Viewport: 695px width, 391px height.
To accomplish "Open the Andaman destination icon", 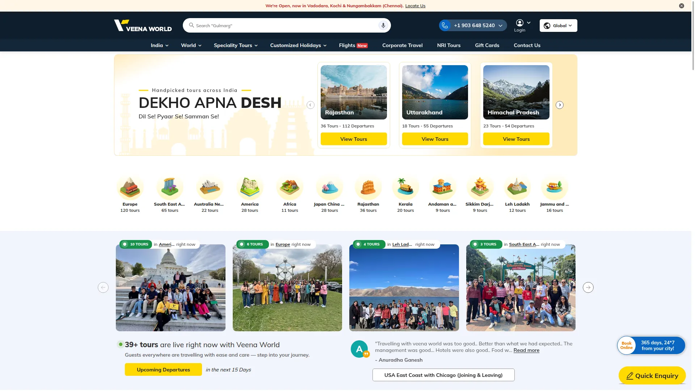I will point(442,188).
